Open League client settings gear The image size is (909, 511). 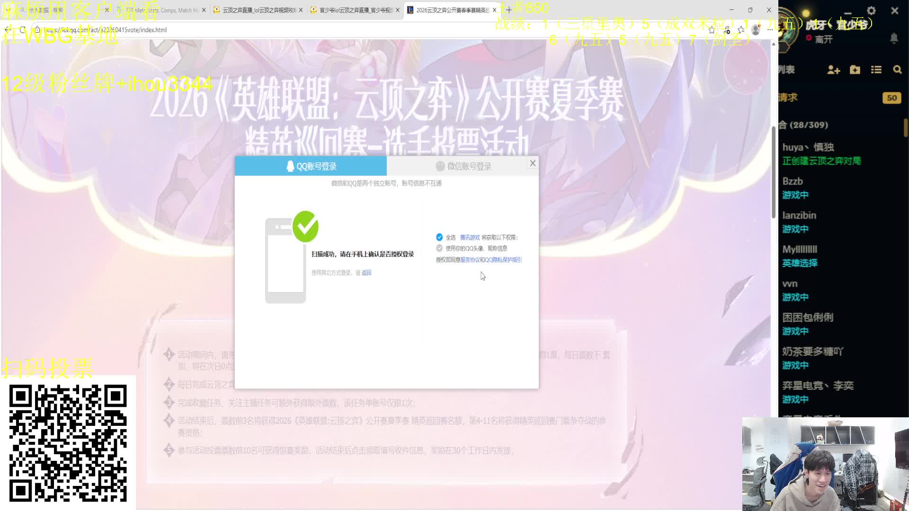[871, 10]
